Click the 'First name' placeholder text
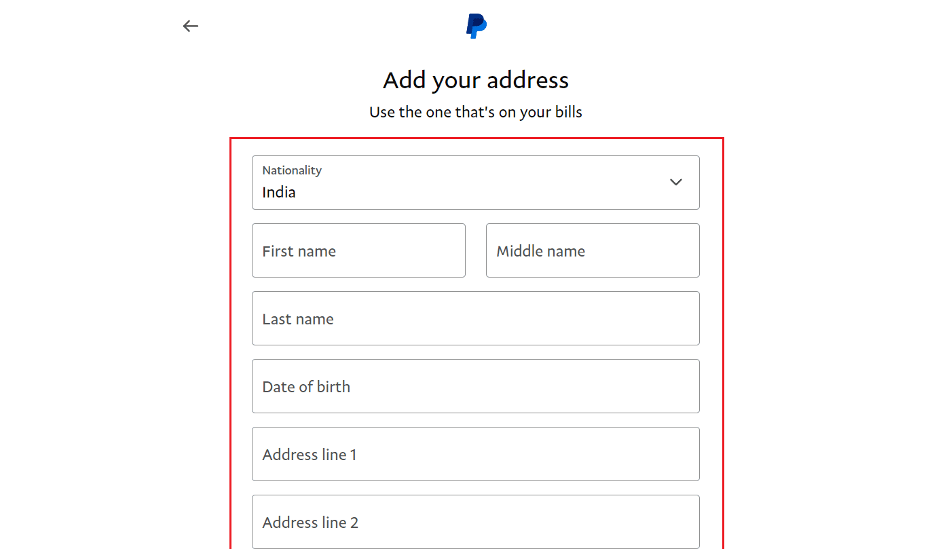 click(299, 251)
